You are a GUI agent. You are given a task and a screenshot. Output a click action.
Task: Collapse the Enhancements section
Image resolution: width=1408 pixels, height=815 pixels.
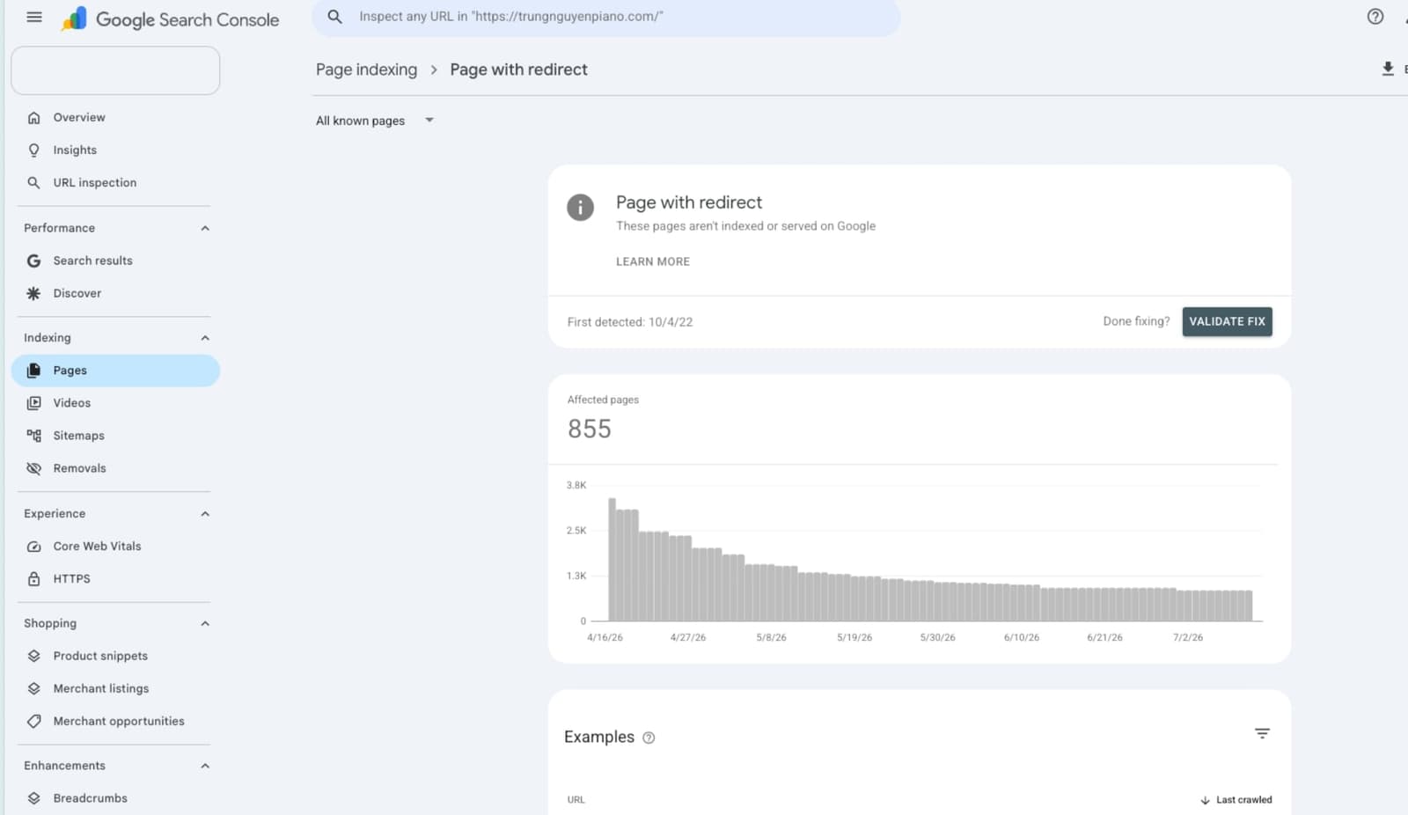tap(205, 766)
